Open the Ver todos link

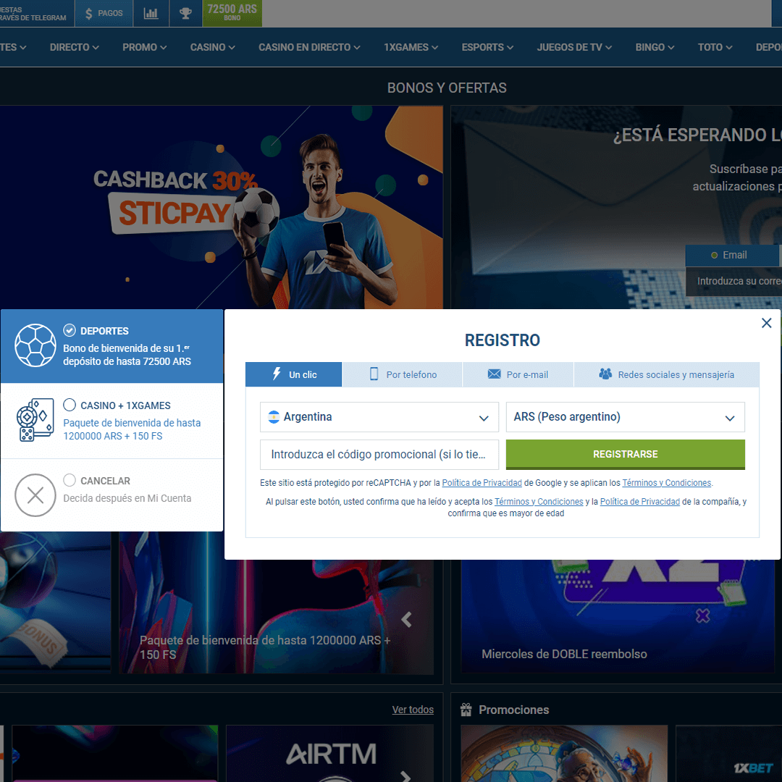[413, 710]
